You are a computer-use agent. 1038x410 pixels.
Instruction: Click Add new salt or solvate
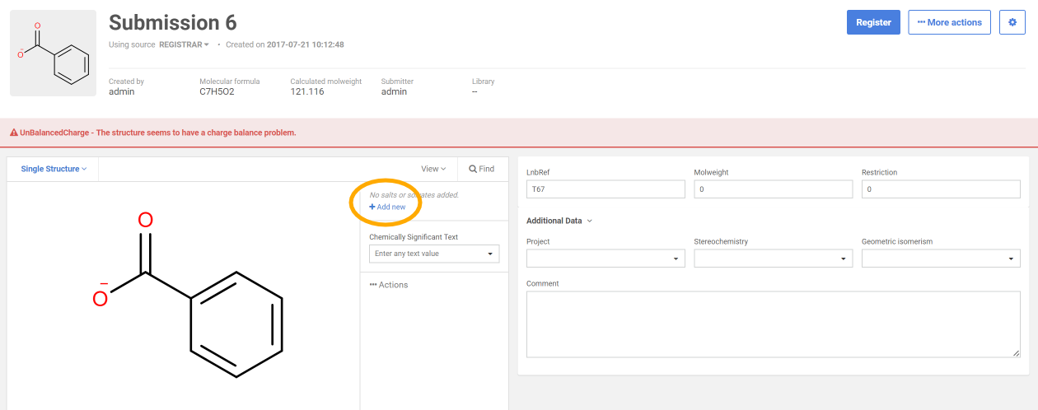[388, 207]
